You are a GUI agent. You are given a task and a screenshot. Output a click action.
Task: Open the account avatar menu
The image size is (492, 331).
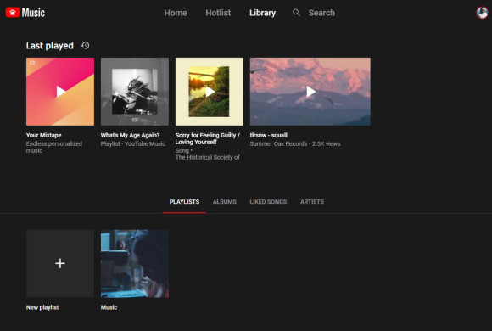[482, 13]
